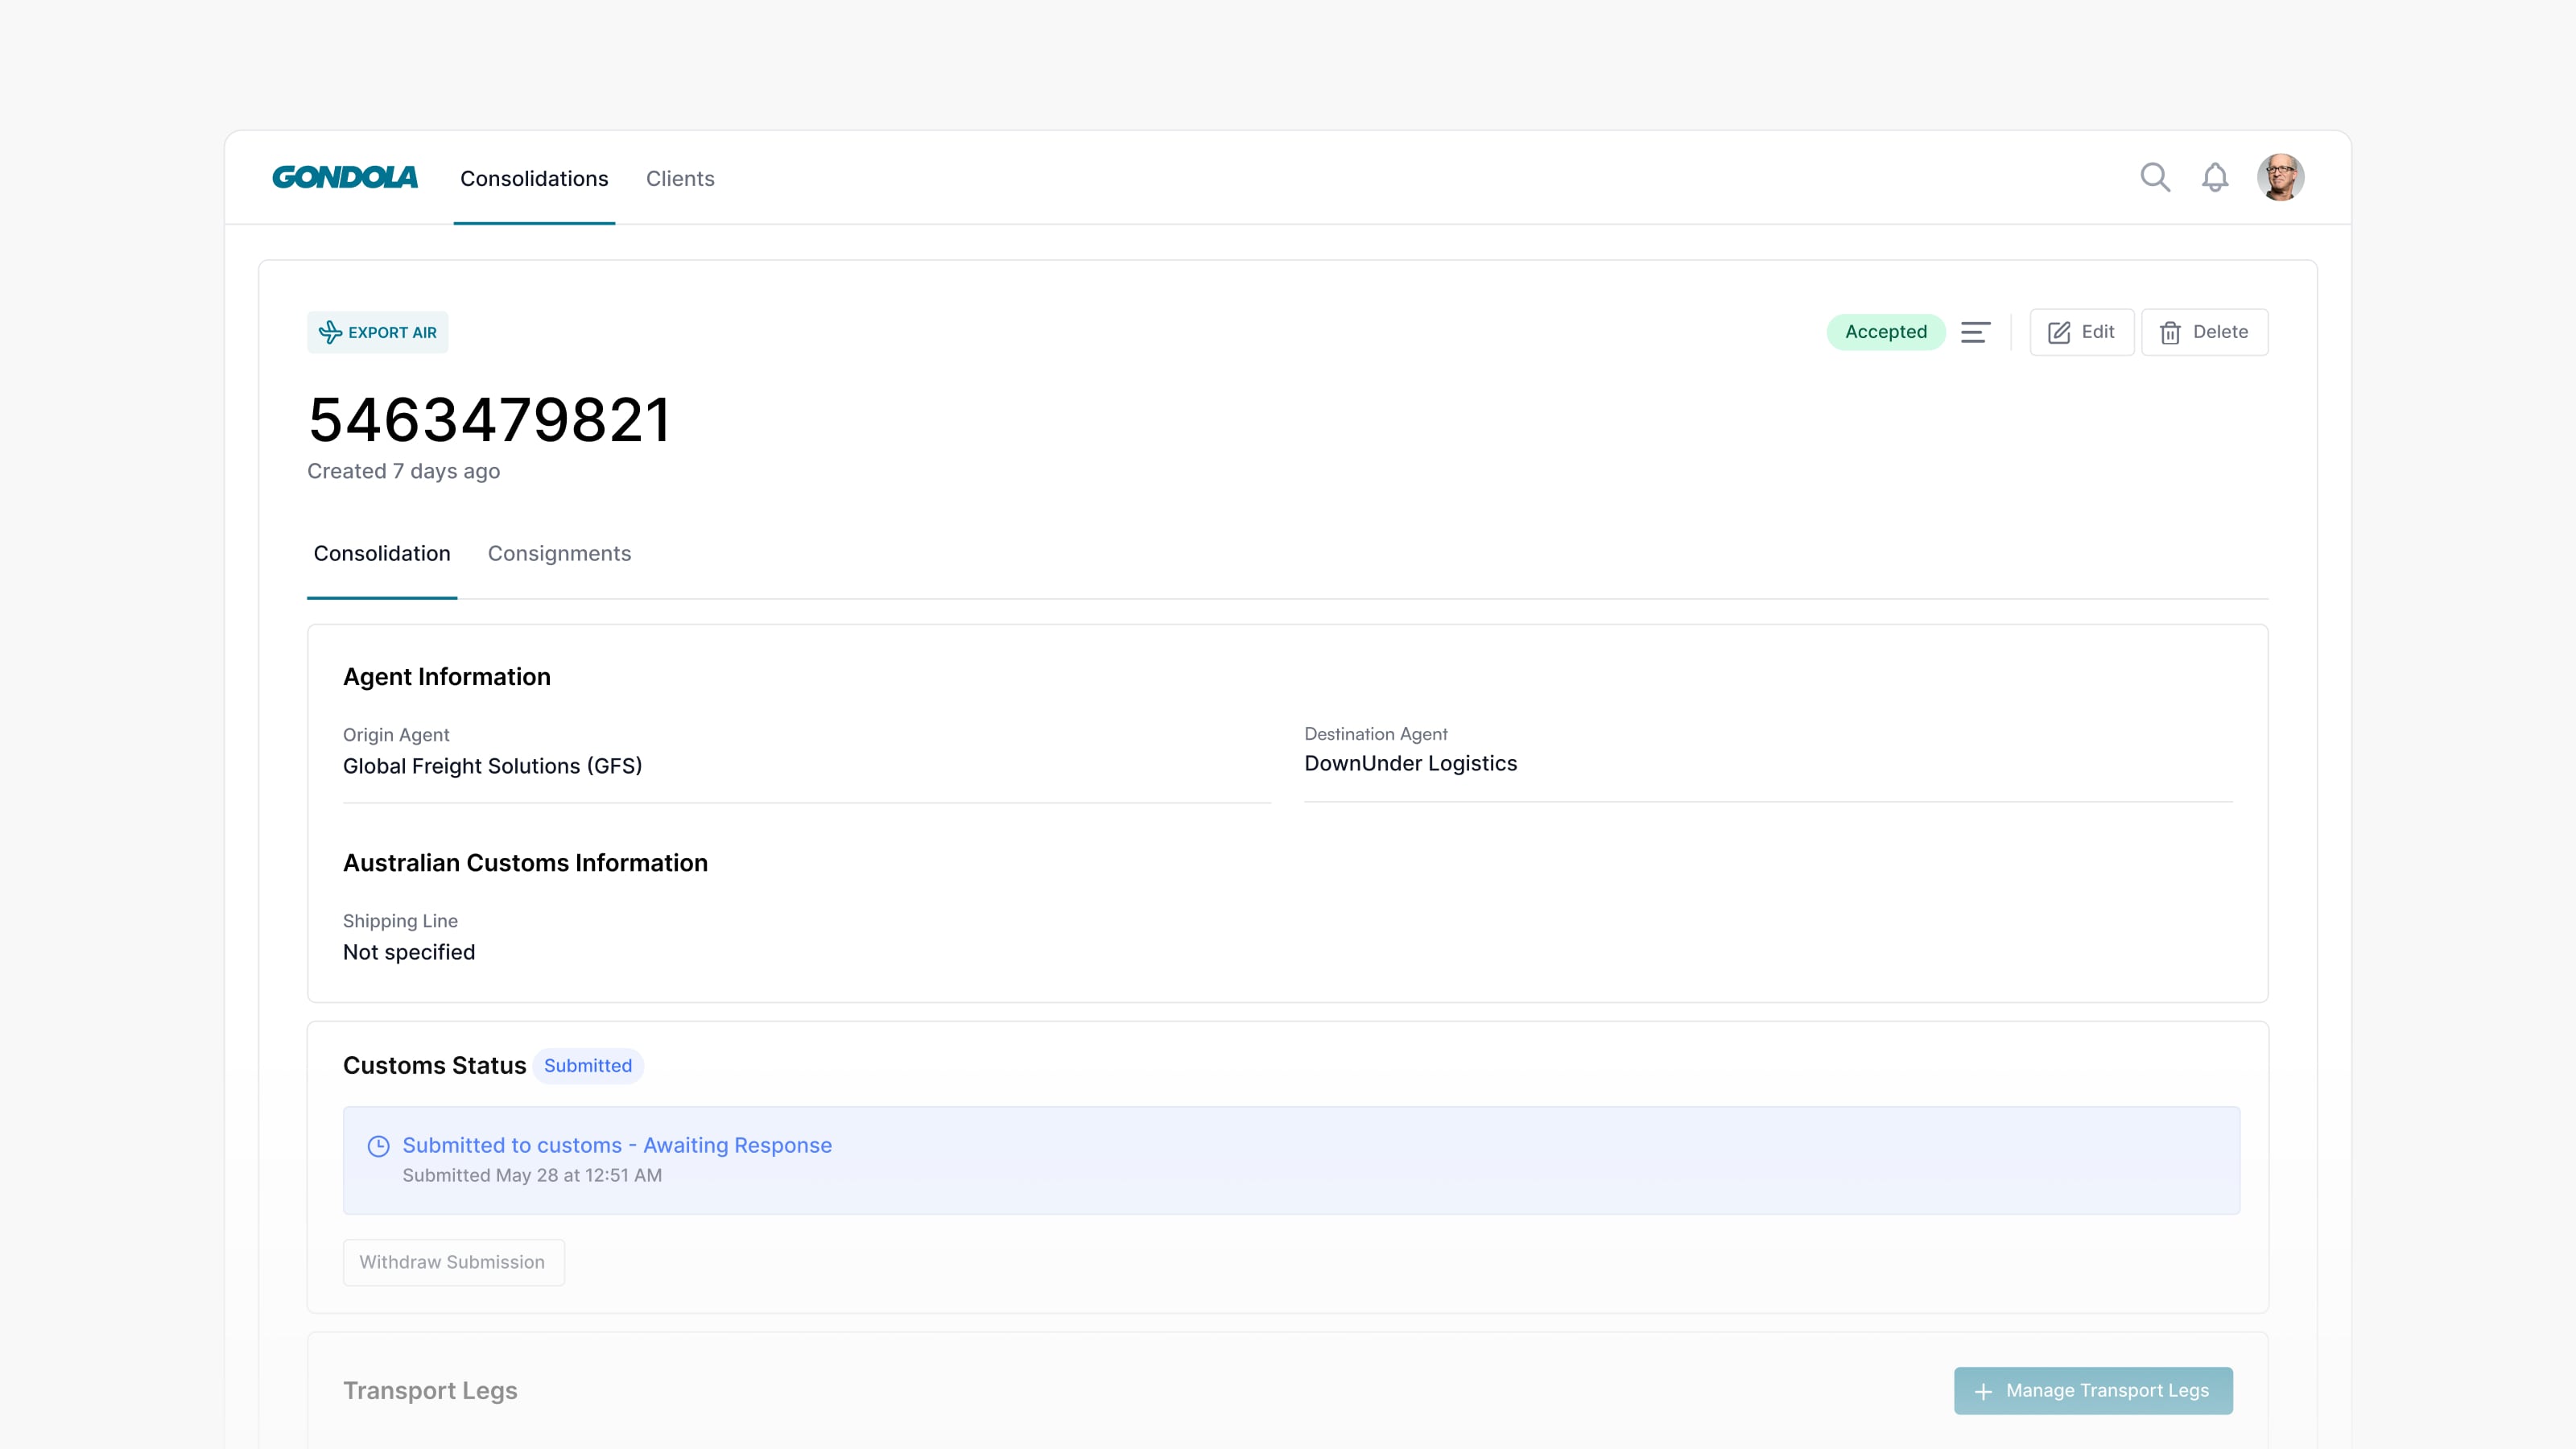The image size is (2576, 1449).
Task: Select Consolidations nav tab
Action: 534,178
